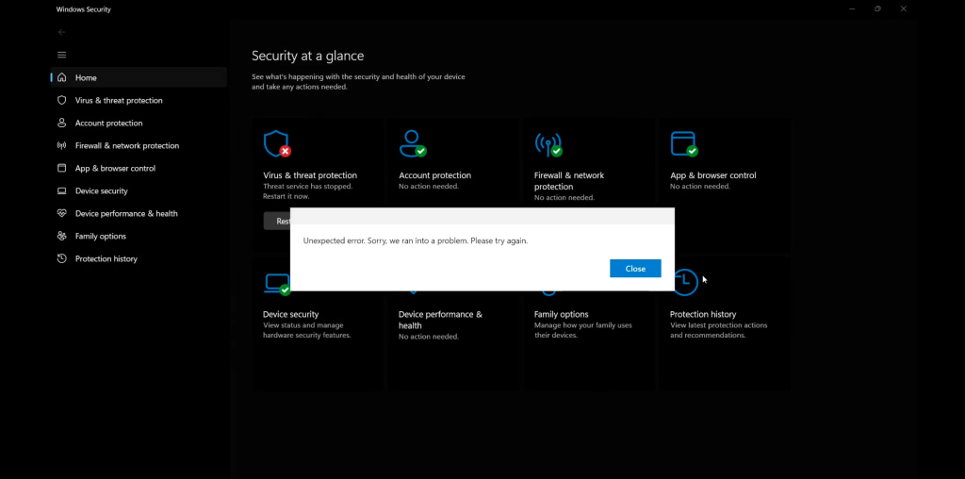Screen dimensions: 965x479
Task: Click 'View latest protection actions' description
Action: tap(719, 325)
